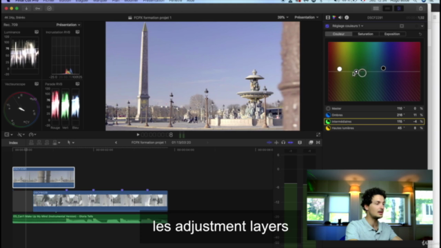Click the connect clip to storyline icon

pyautogui.click(x=32, y=143)
